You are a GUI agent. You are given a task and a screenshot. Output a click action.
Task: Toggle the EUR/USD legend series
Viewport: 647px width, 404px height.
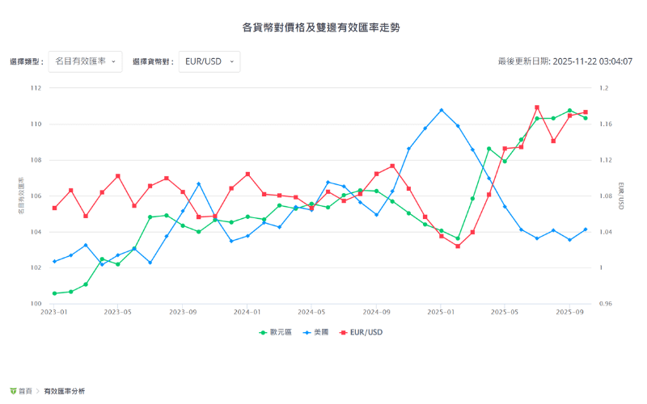(361, 332)
